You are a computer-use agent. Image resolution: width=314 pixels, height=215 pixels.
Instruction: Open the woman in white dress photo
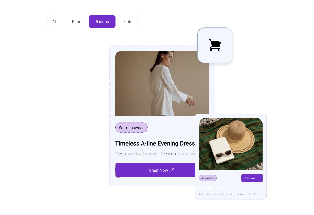click(x=162, y=83)
